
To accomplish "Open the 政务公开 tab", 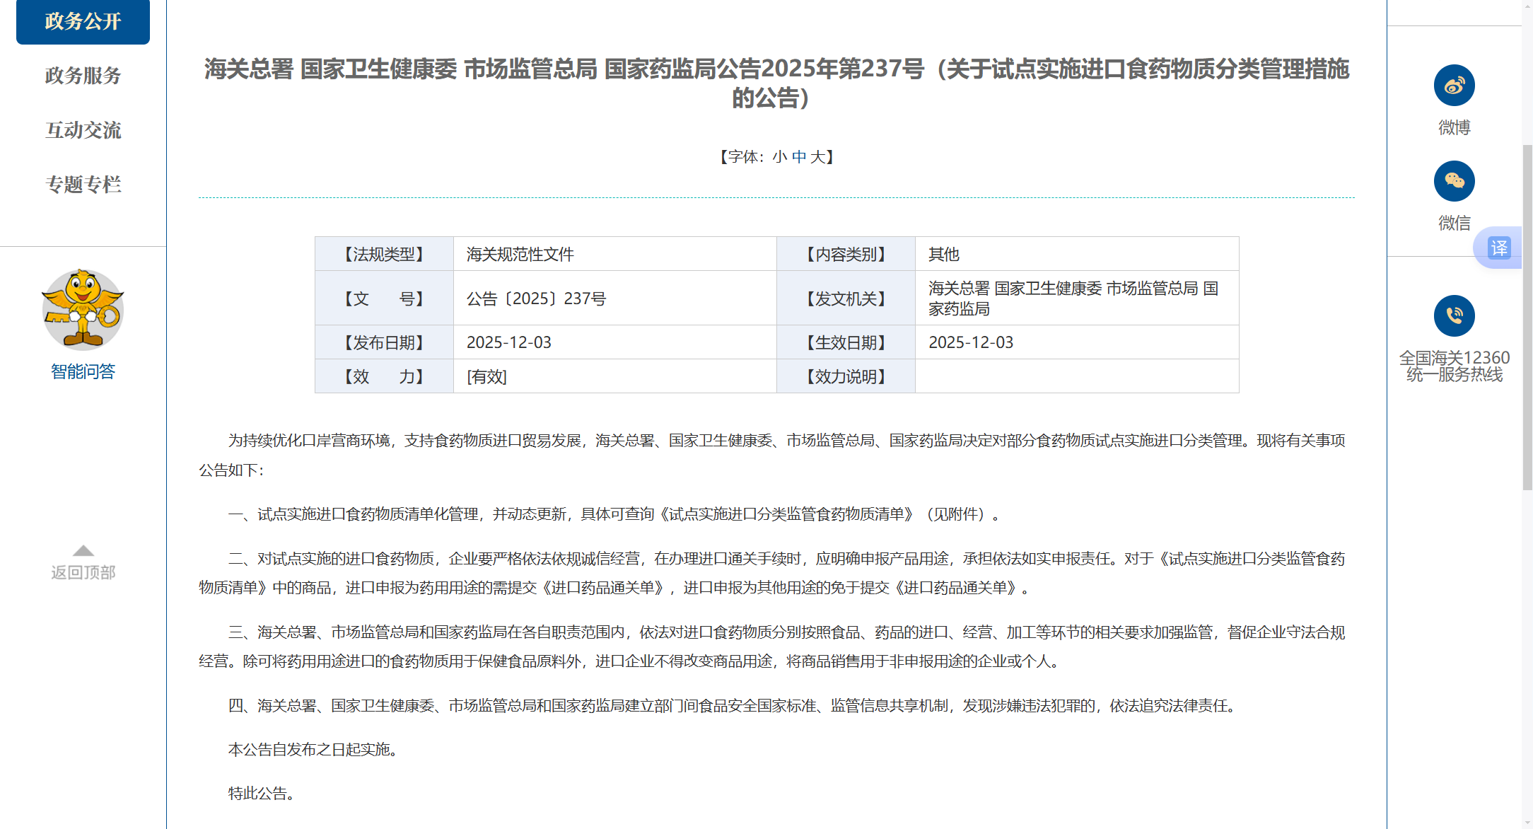I will tap(83, 21).
